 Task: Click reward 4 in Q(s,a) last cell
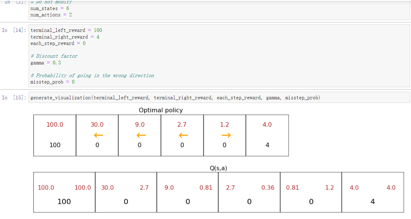(373, 201)
